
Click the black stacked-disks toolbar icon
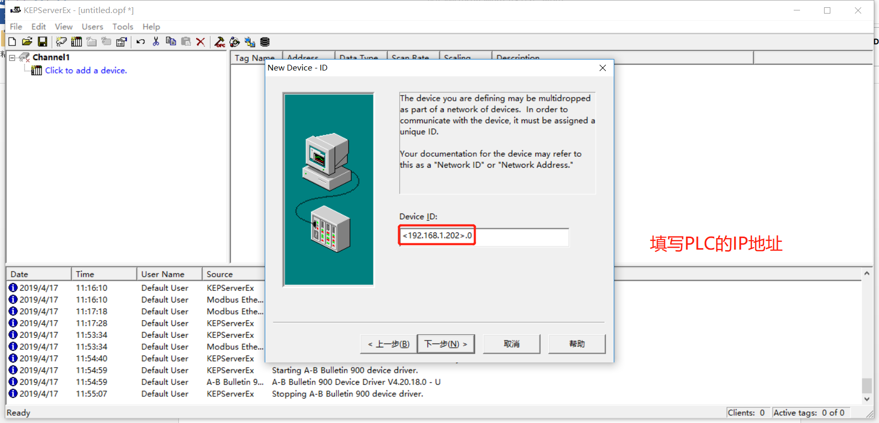(x=265, y=42)
